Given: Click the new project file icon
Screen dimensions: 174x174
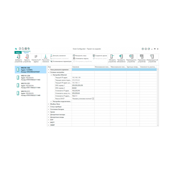Looking at the screenshot, I should click(20, 49).
